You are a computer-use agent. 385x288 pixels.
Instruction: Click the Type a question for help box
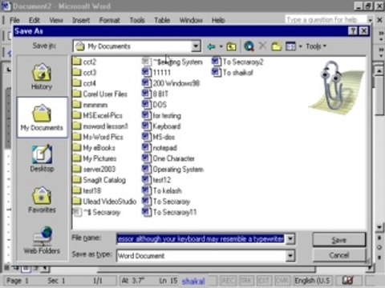click(x=326, y=20)
